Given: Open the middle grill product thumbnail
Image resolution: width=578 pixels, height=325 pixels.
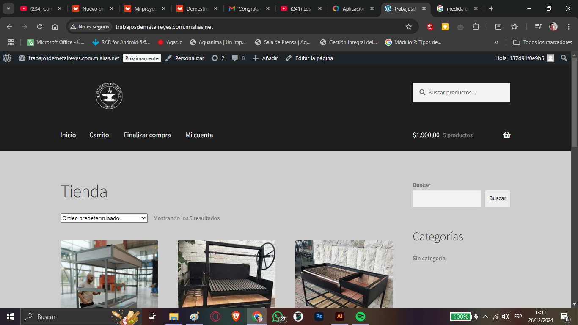Looking at the screenshot, I should [226, 274].
